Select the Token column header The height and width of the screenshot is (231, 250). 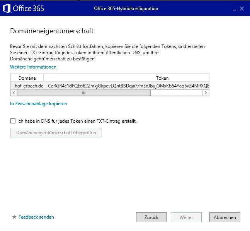126,78
